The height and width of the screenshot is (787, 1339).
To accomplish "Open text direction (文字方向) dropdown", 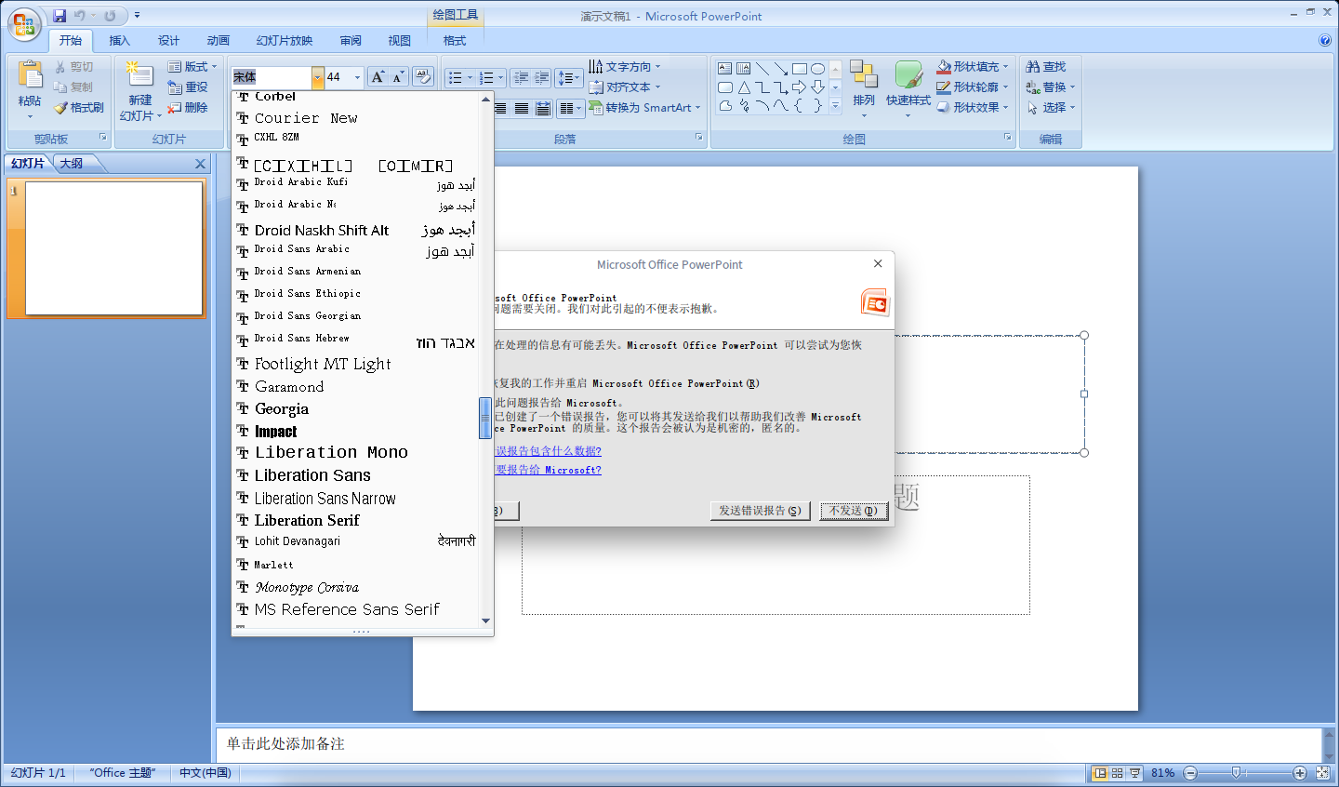I will [625, 67].
